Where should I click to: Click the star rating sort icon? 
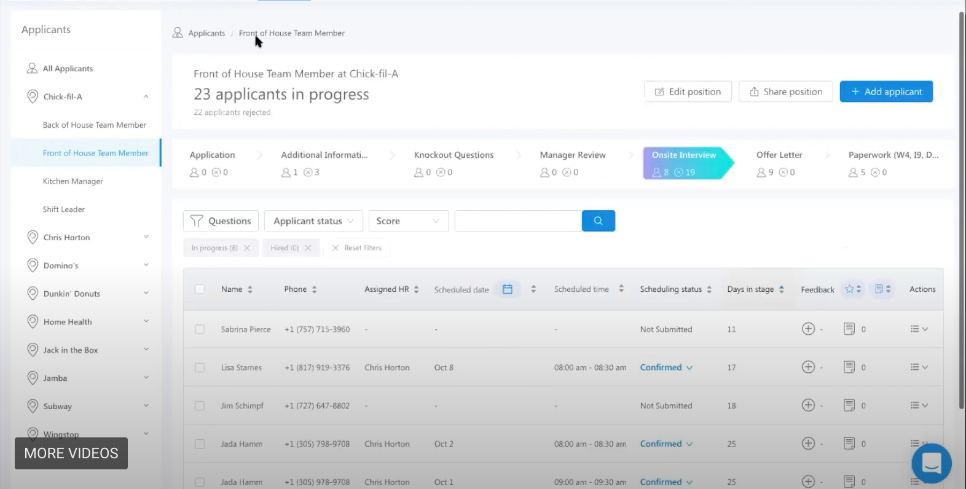tap(853, 289)
